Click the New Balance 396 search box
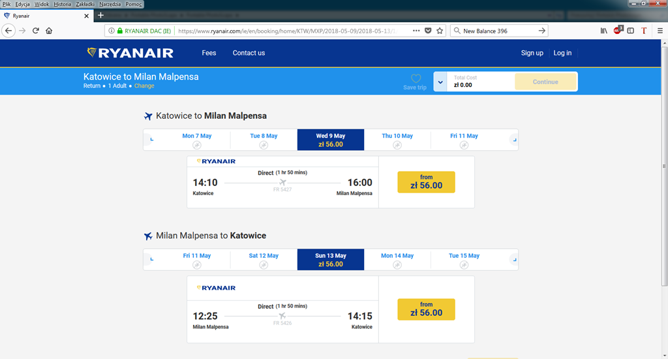 [498, 31]
